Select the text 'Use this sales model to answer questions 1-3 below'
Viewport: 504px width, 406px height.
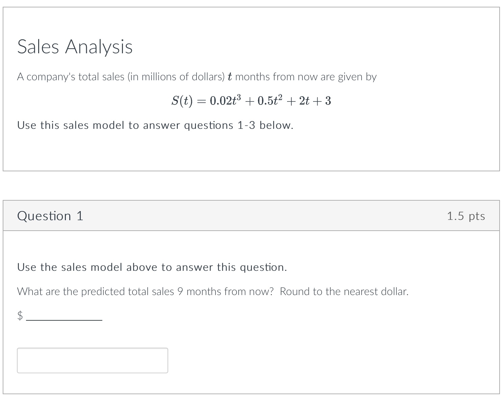pos(155,125)
